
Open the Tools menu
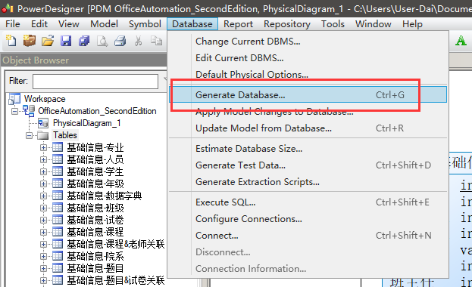coord(333,24)
